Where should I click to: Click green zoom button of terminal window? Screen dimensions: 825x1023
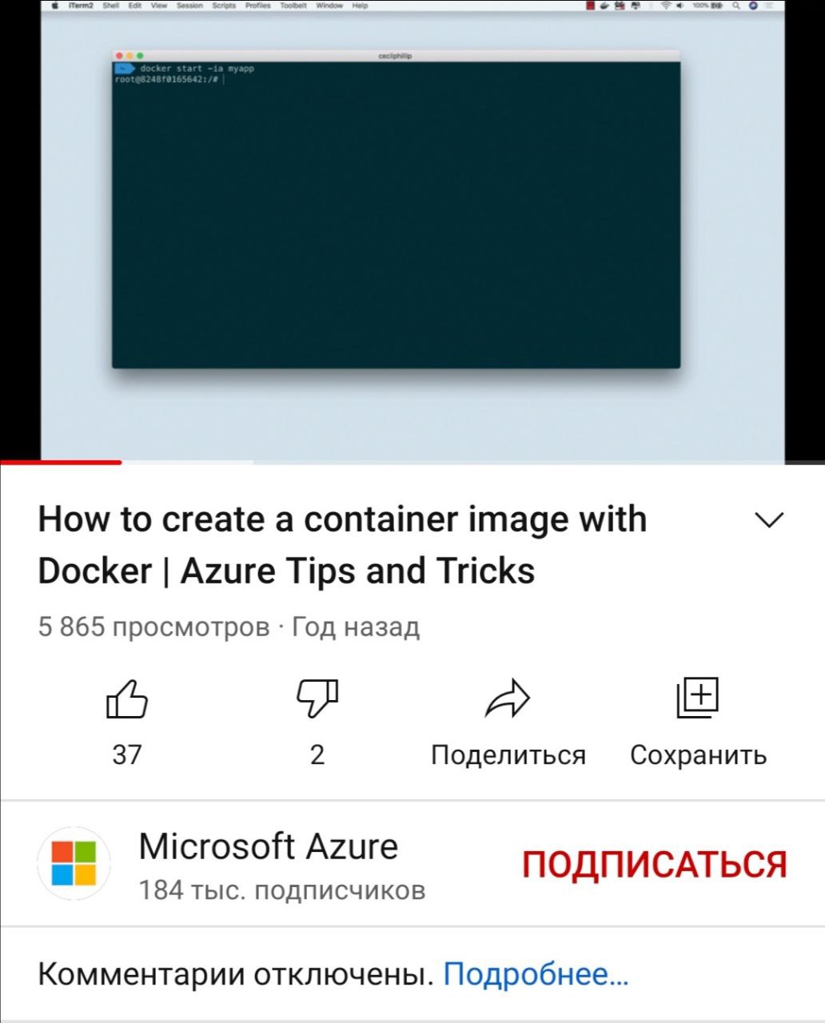(x=141, y=56)
